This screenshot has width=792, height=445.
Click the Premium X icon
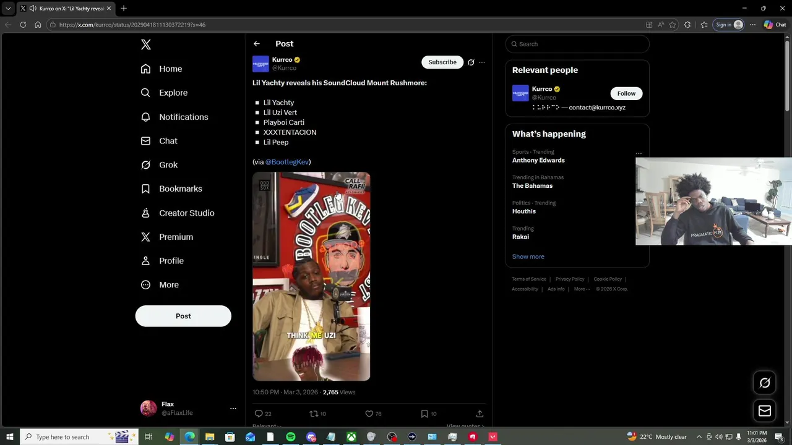[x=145, y=237]
